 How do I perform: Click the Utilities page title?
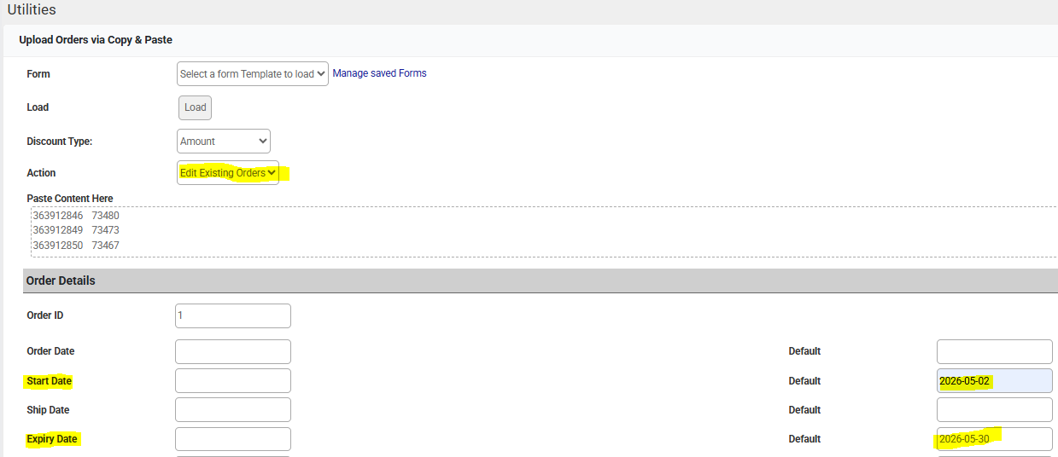32,10
